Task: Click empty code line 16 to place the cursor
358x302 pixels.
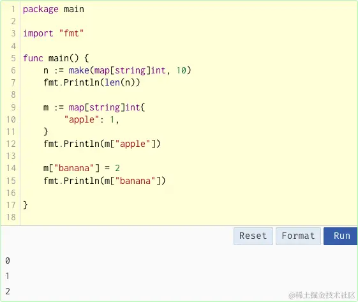Action: pos(189,193)
